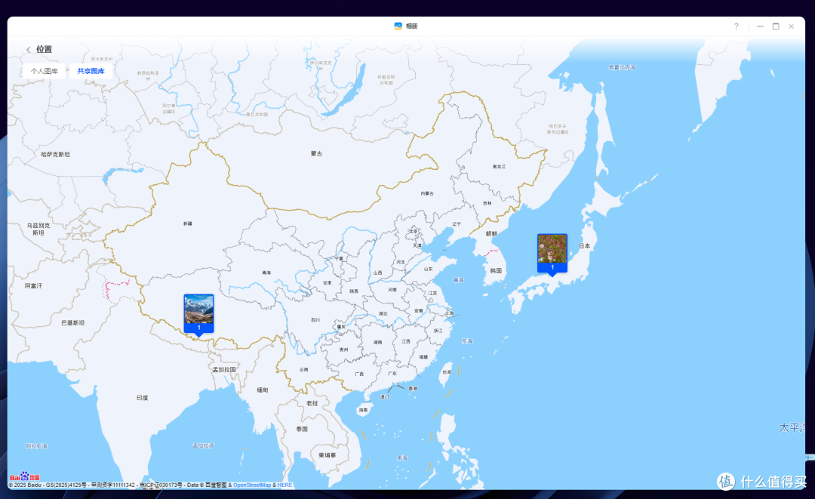Switch to 个人图库 tab
Screen dimensions: 815x499
pos(45,71)
